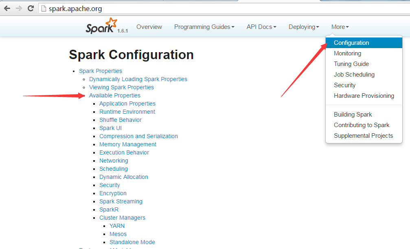Viewport: 410px width, 249px height.
Task: Click the browser forward arrow
Action: [x=19, y=9]
